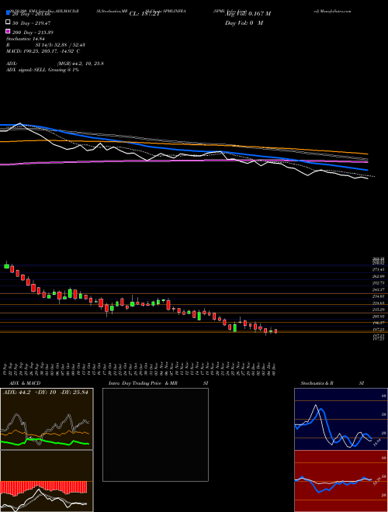
Task: Click the white 50 Day legend swatch
Action: pos(8,22)
